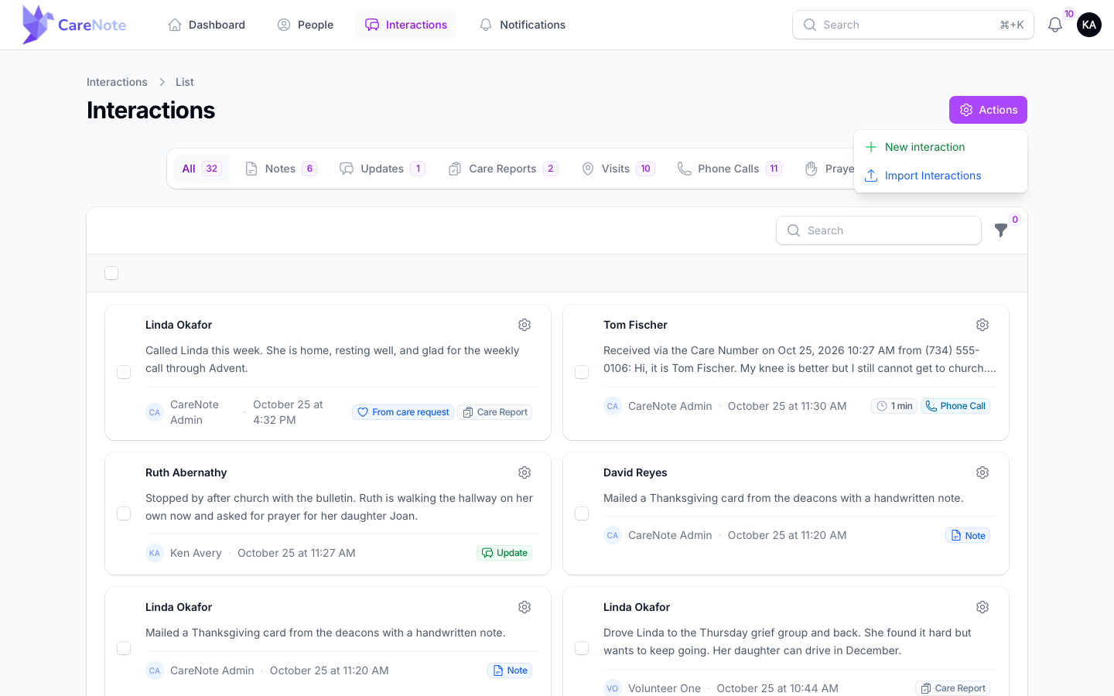Image resolution: width=1114 pixels, height=696 pixels.
Task: Click the 1 min duration badge
Action: [894, 406]
